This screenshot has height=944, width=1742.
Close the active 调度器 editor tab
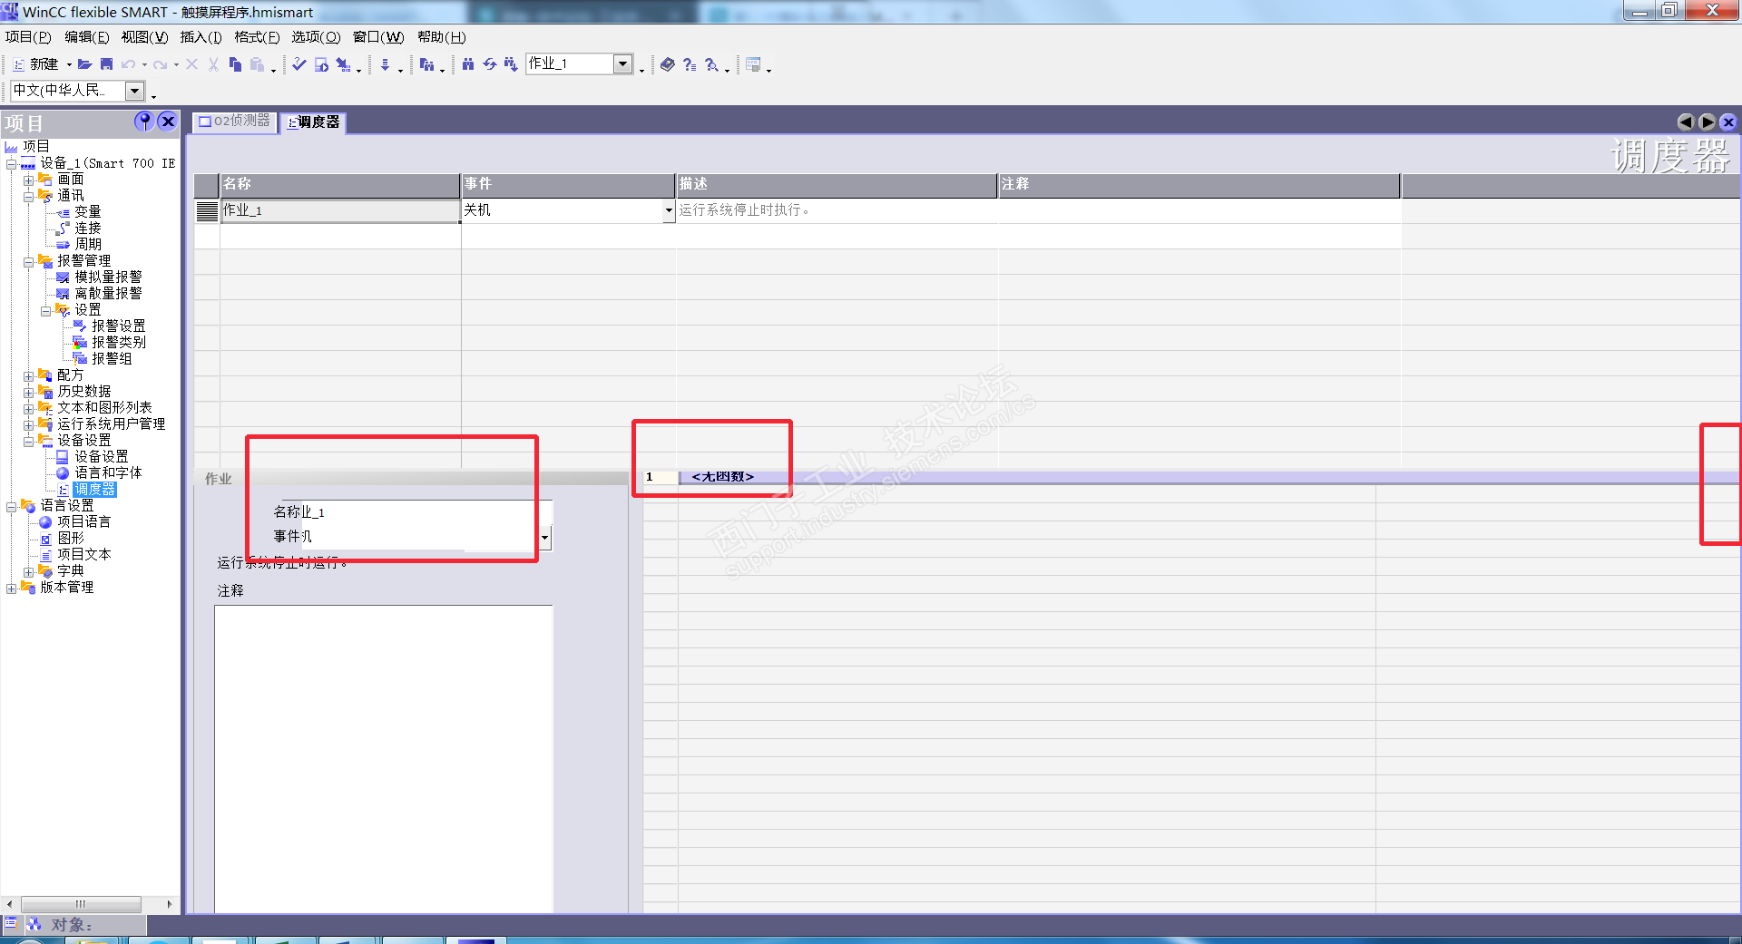tap(1728, 122)
